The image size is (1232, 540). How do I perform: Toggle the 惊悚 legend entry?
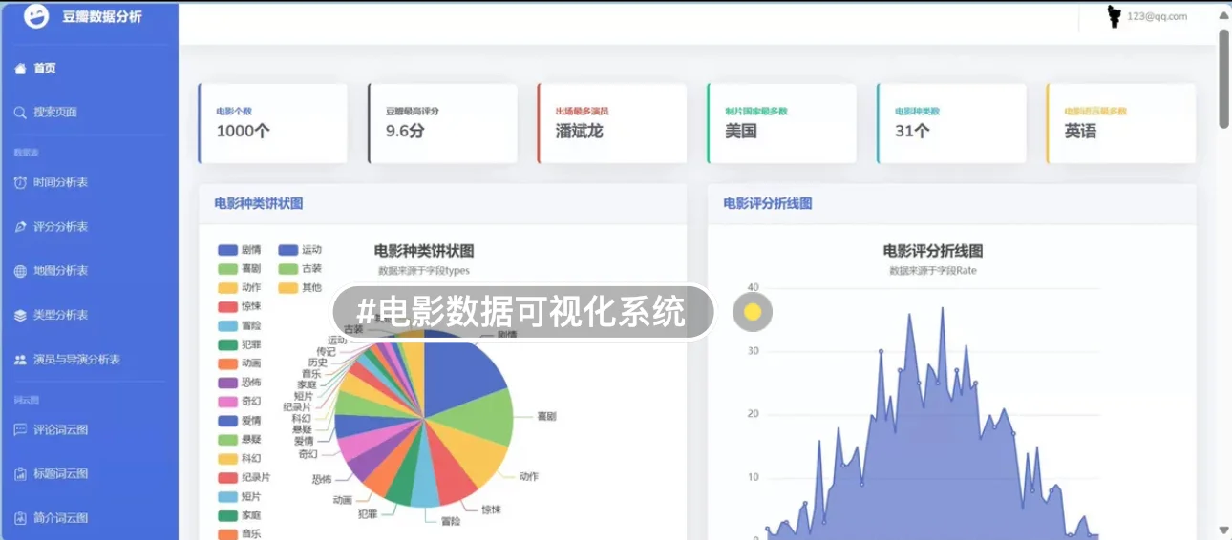pyautogui.click(x=240, y=307)
